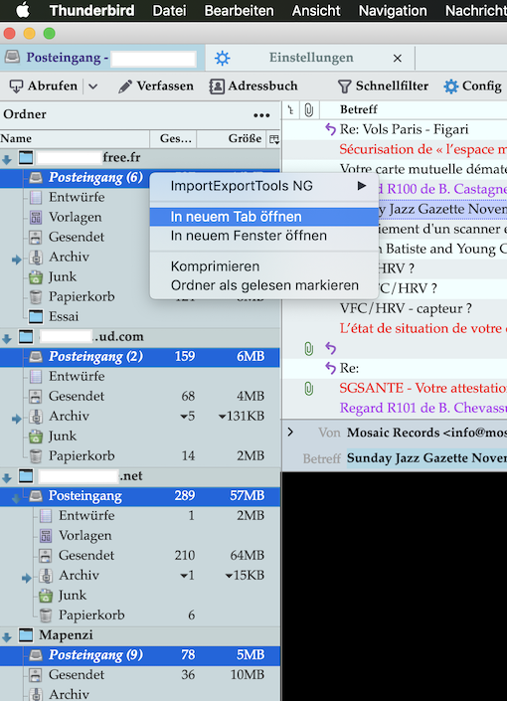The height and width of the screenshot is (701, 507).
Task: Click Gesendet icon in ud.com account
Action: click(36, 397)
